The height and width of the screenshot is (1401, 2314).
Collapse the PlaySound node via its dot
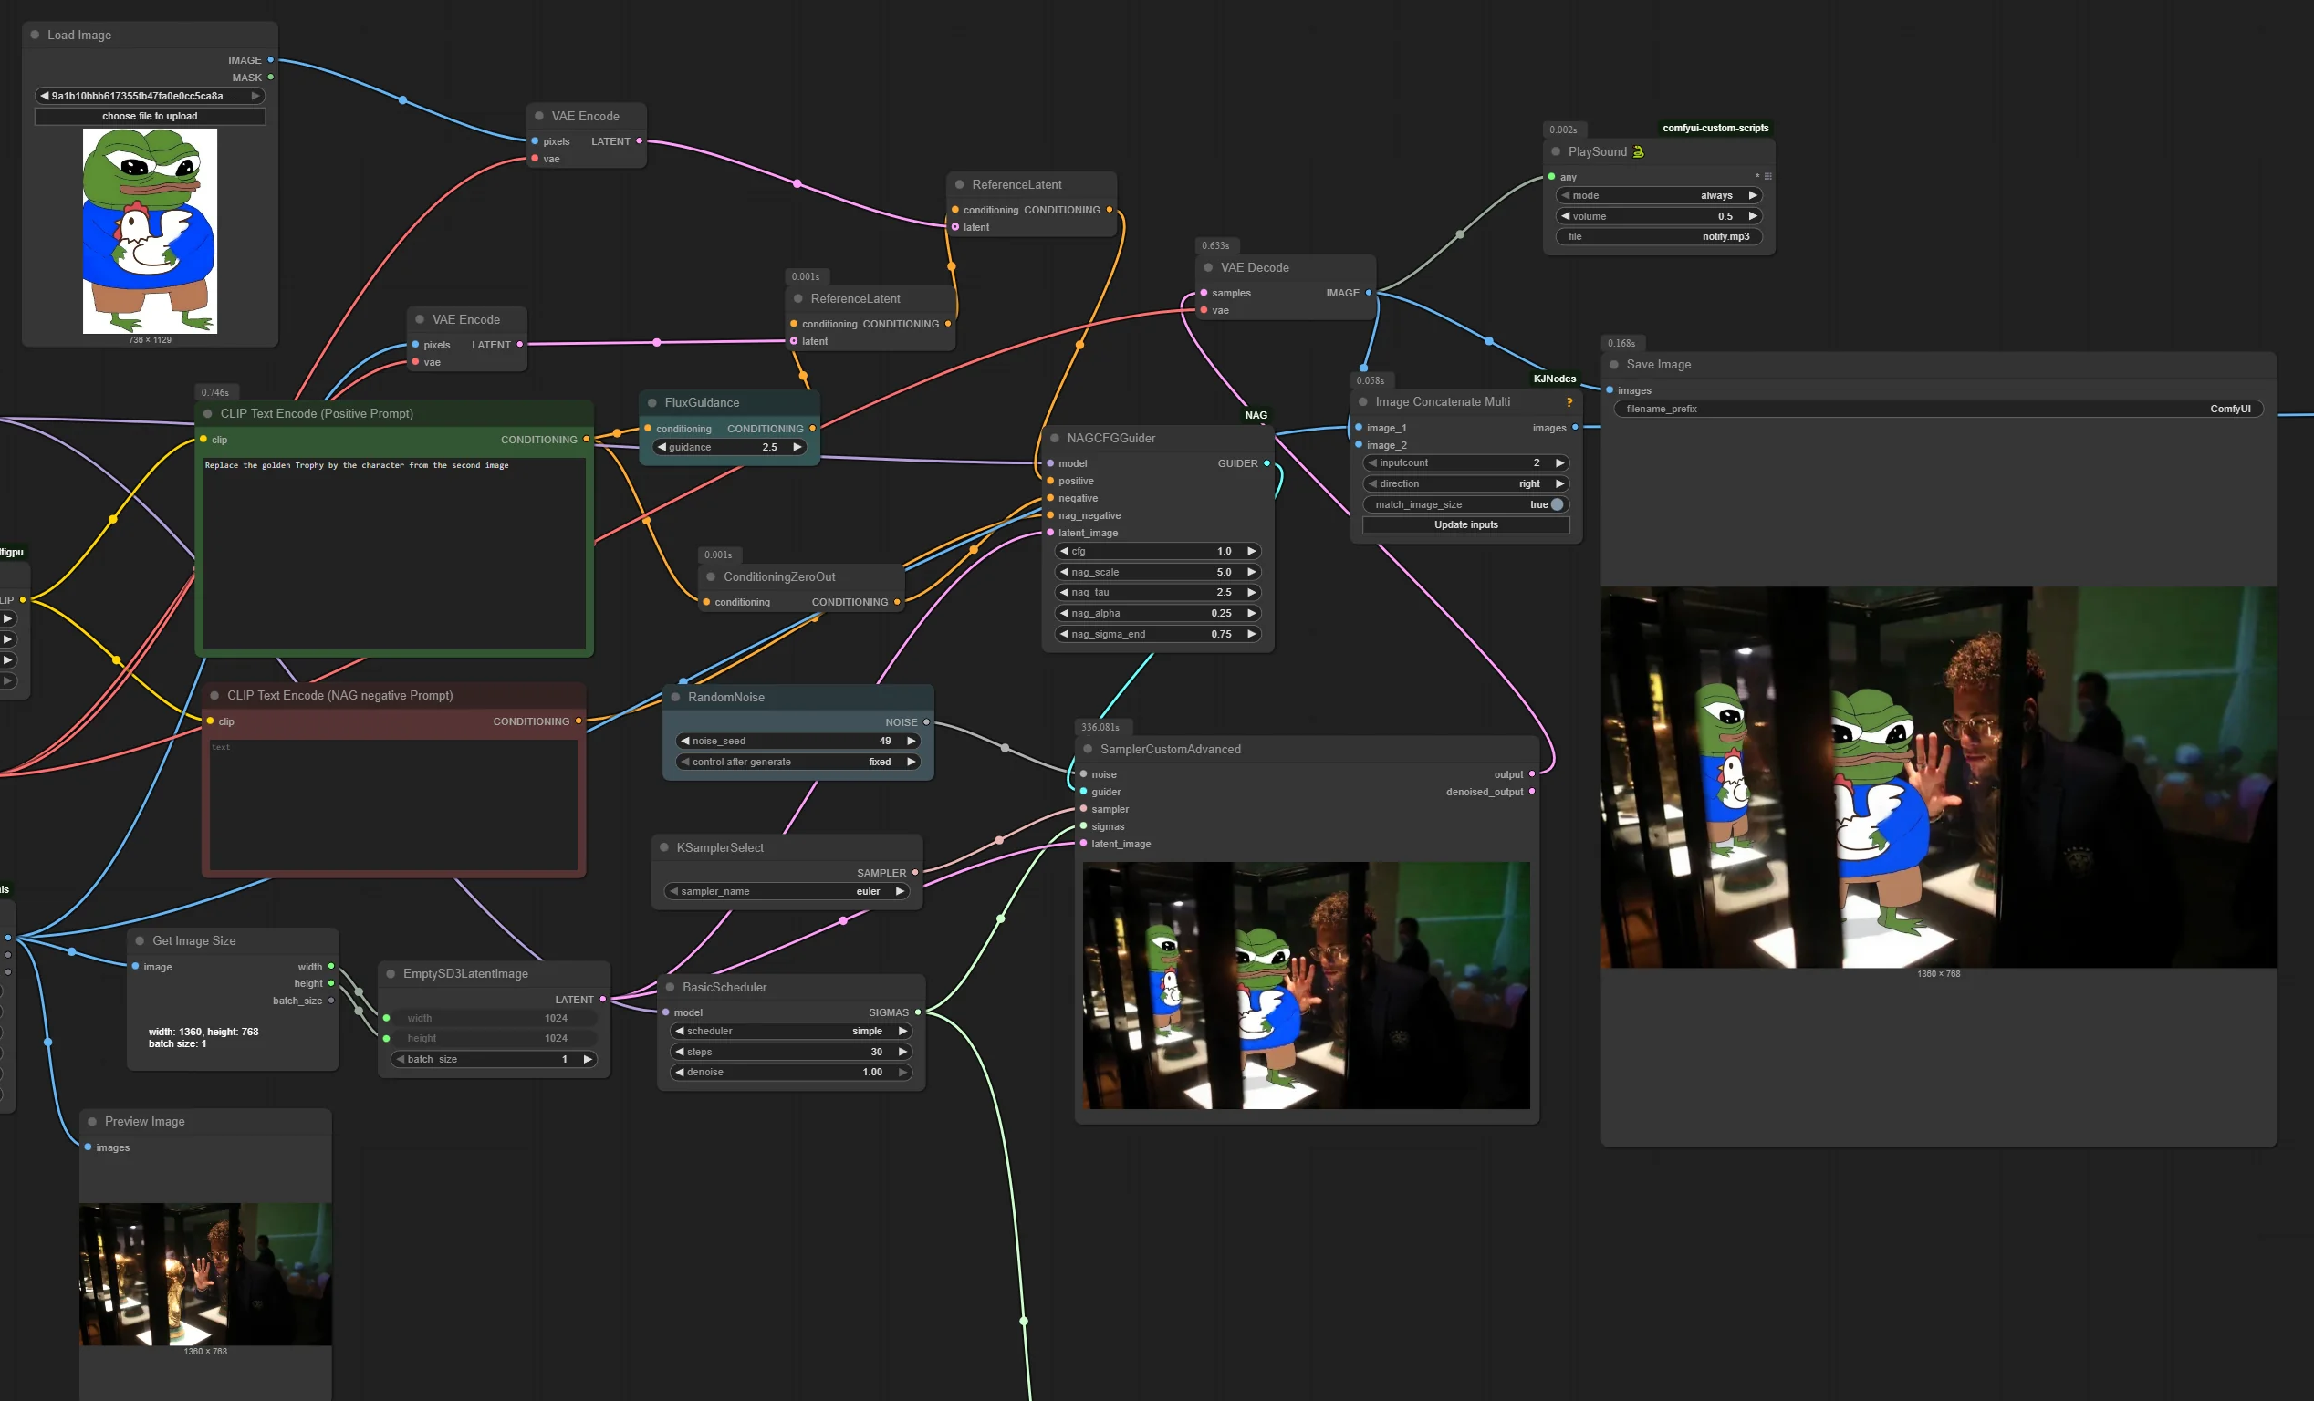pyautogui.click(x=1555, y=151)
